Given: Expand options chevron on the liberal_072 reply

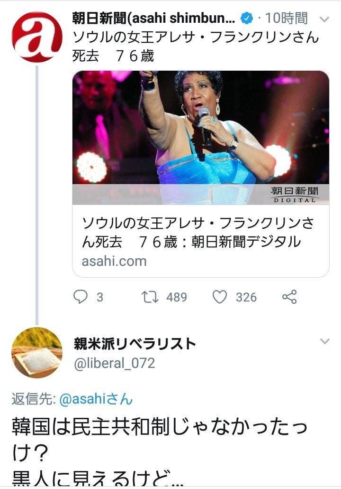Looking at the screenshot, I should click(324, 341).
